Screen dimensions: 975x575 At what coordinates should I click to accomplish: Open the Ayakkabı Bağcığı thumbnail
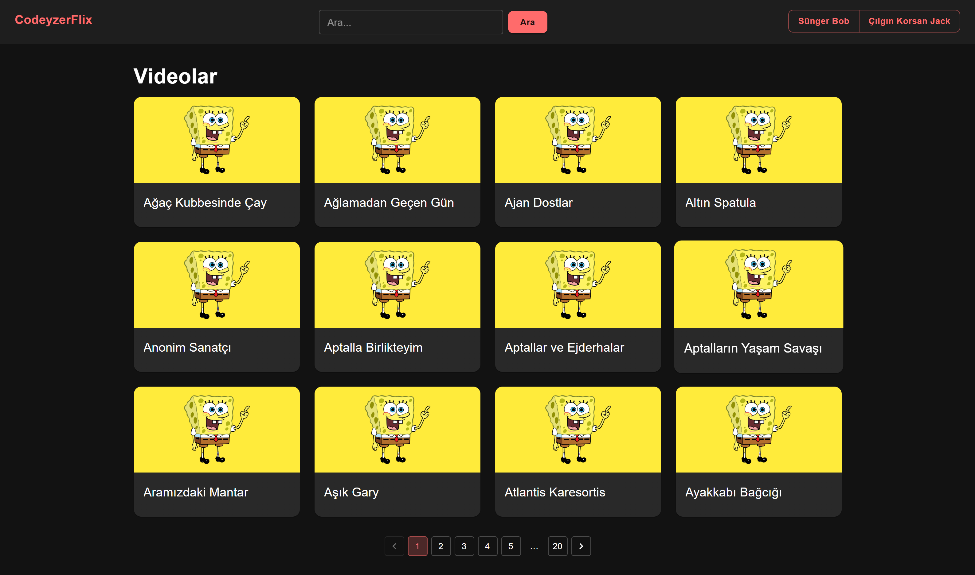point(759,430)
